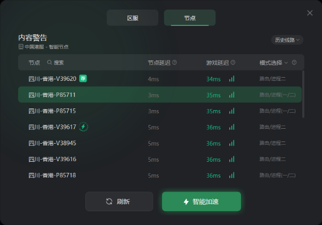The image size is (322, 225).
Task: Click the server icon beside 中国港服
Action: click(x=21, y=47)
